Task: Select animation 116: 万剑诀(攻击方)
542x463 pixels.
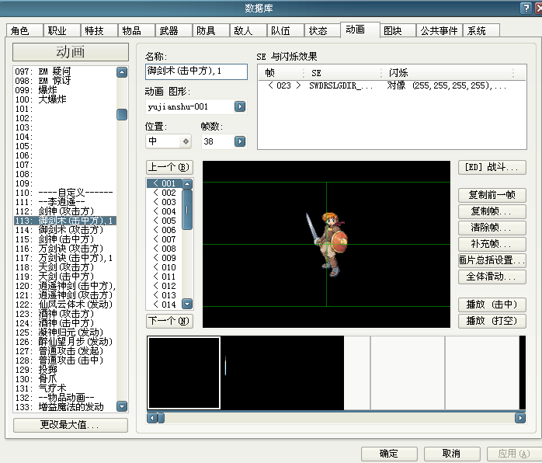Action: coord(65,249)
